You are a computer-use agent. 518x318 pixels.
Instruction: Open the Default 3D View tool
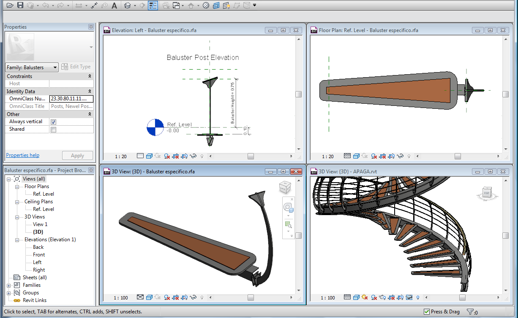[x=127, y=5]
